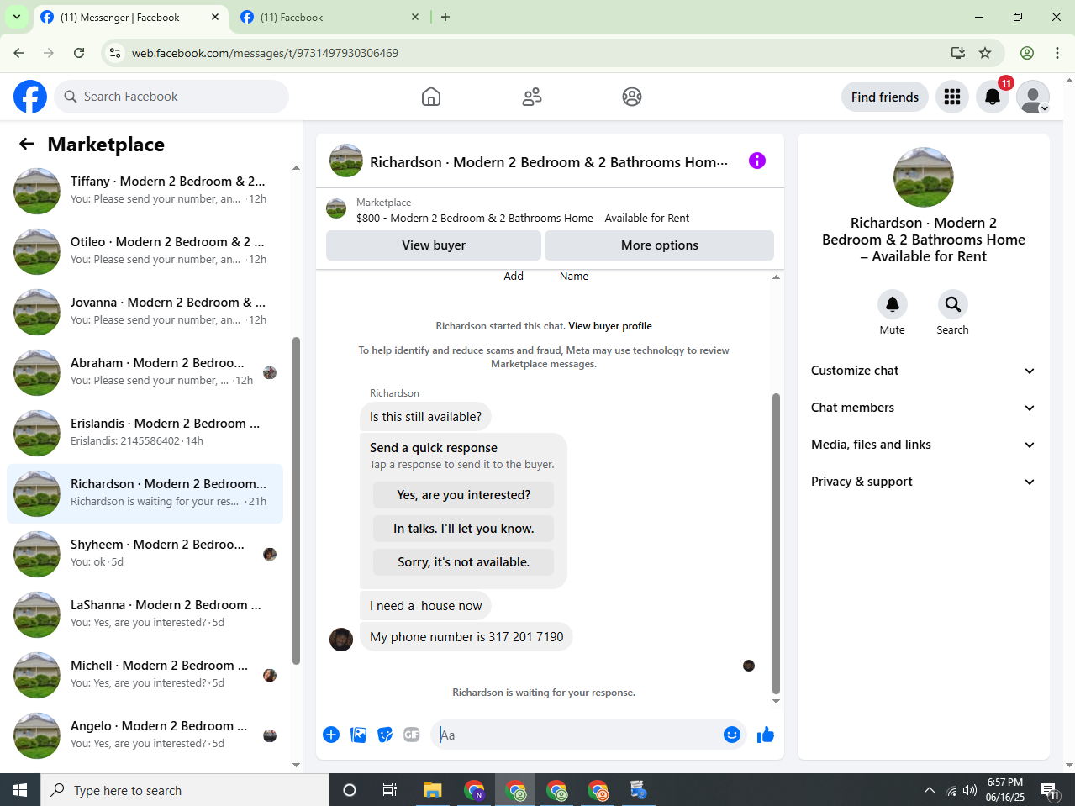Attach a photo file icon
The height and width of the screenshot is (806, 1075).
coord(359,735)
